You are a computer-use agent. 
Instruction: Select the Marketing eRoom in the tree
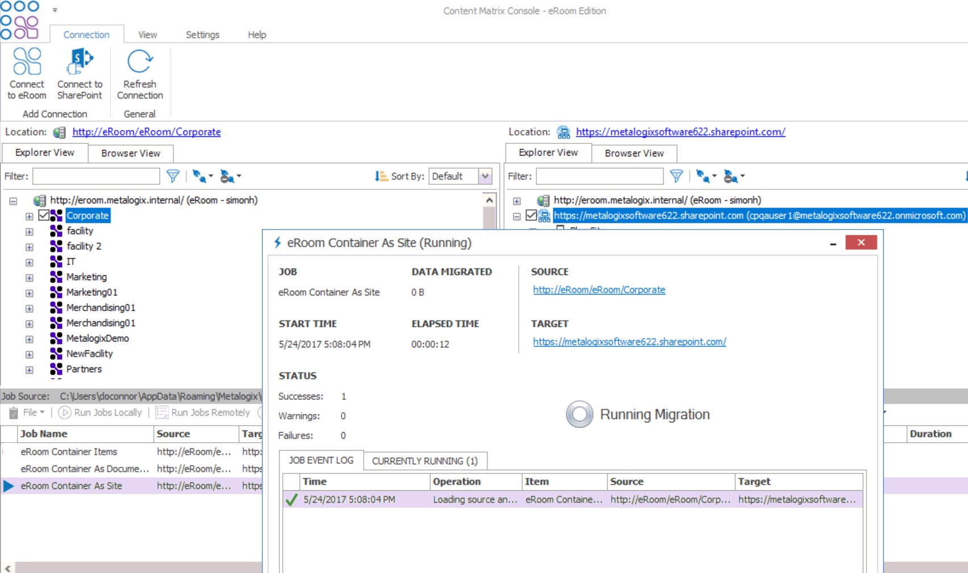[x=86, y=277]
